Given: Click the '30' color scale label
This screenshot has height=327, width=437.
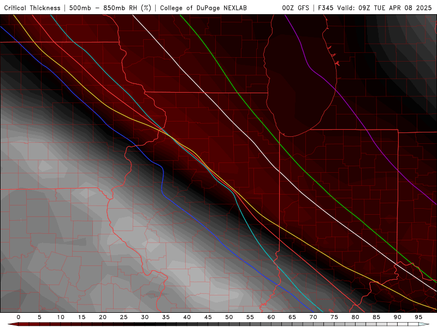Looking at the screenshot, I should pos(145,317).
